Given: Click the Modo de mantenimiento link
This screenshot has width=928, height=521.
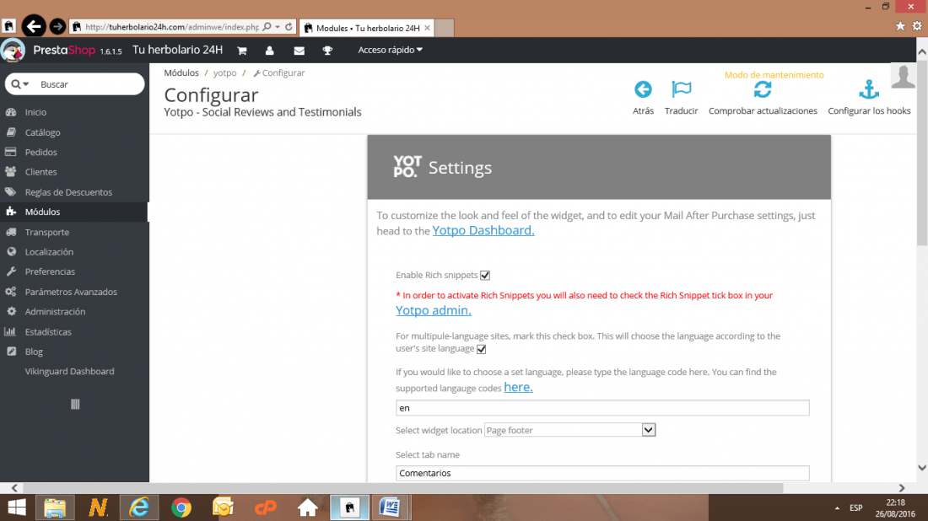Looking at the screenshot, I should tap(774, 74).
